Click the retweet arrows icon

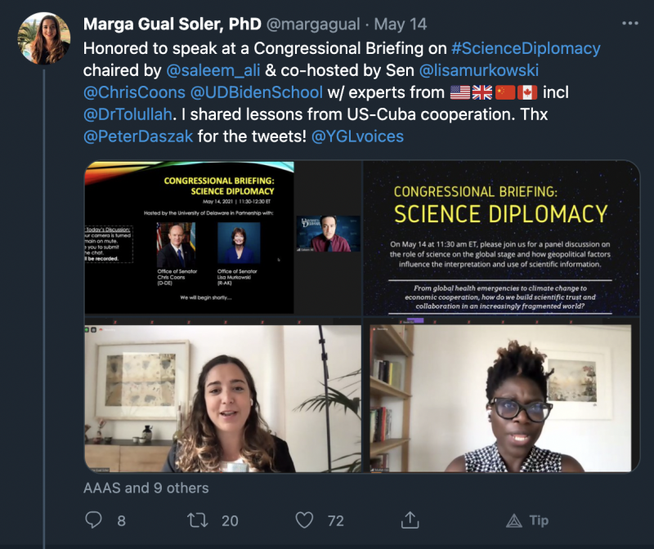[197, 520]
